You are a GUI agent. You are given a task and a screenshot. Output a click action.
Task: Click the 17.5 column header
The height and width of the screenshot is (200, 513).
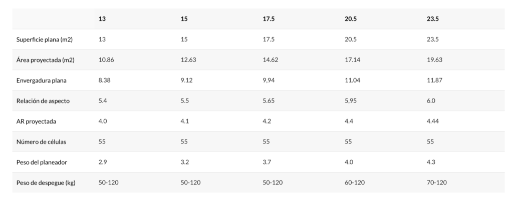click(269, 19)
